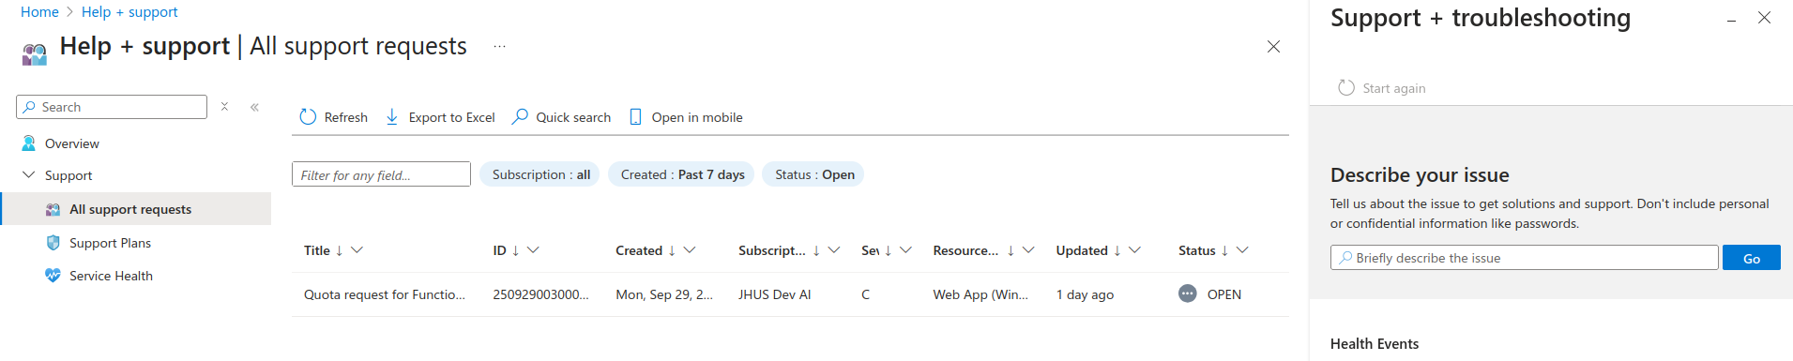This screenshot has width=1793, height=361.
Task: Click the Export to Excel label
Action: tap(451, 117)
